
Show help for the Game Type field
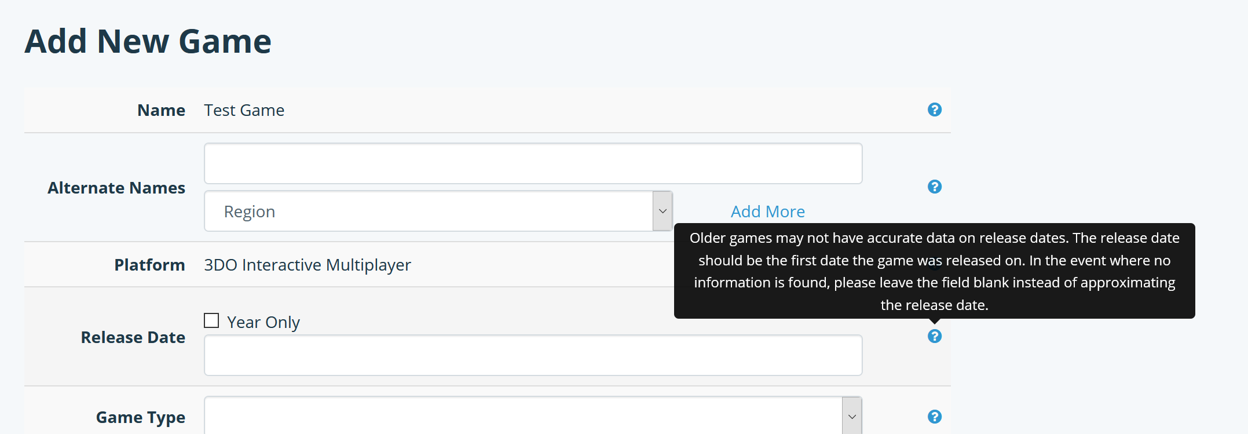pos(934,417)
